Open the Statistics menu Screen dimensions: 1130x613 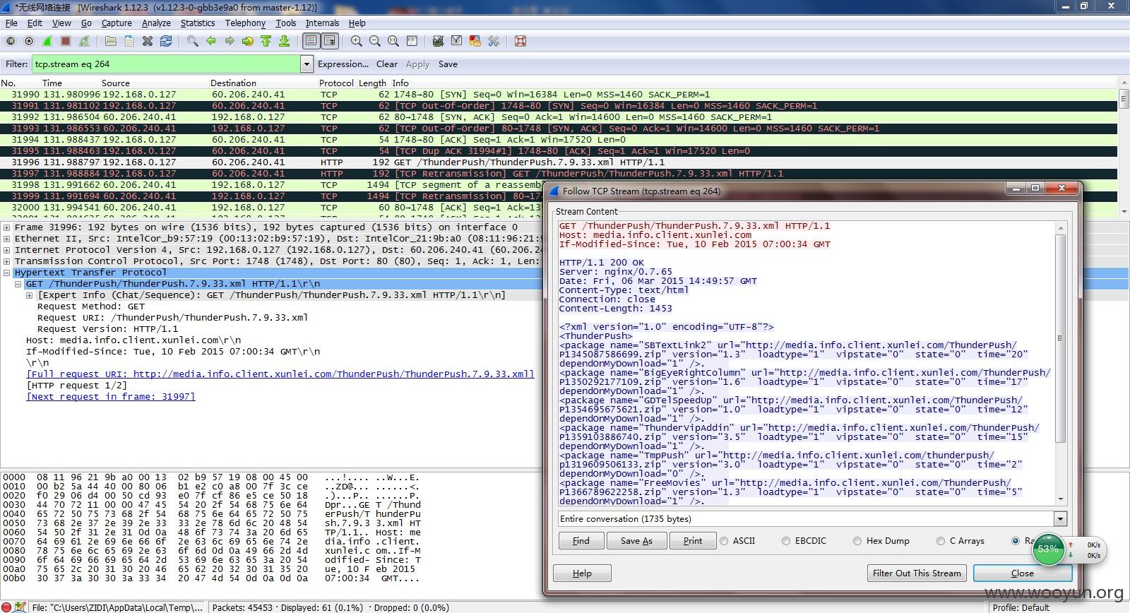click(198, 23)
